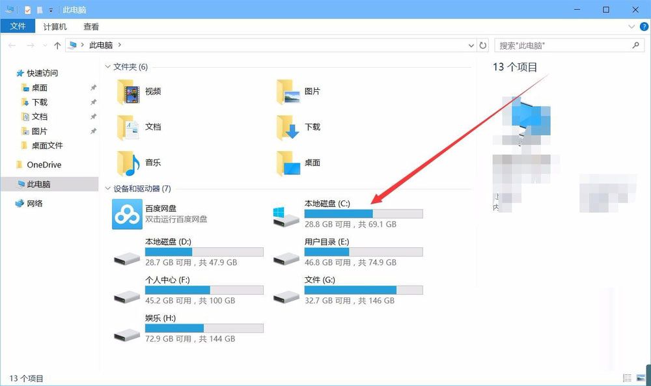Open customize quick access toolbar dropdown

(51, 10)
